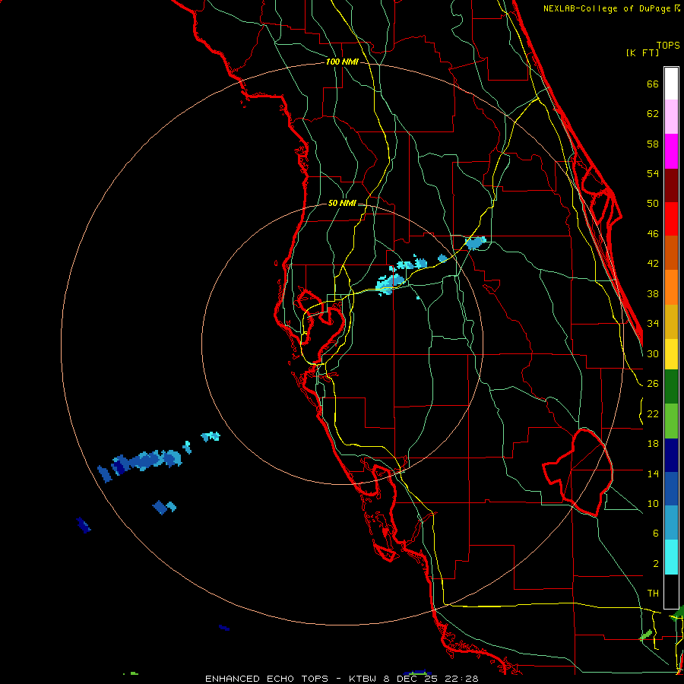The image size is (684, 684).
Task: Click the magenta 58 kft legend swatch
Action: 671,151
